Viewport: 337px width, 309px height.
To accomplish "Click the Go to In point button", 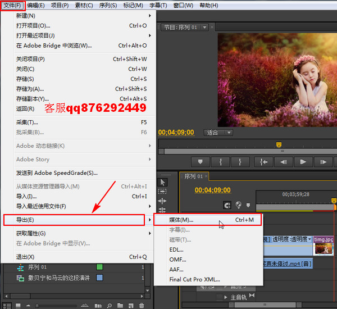I will coord(263,162).
